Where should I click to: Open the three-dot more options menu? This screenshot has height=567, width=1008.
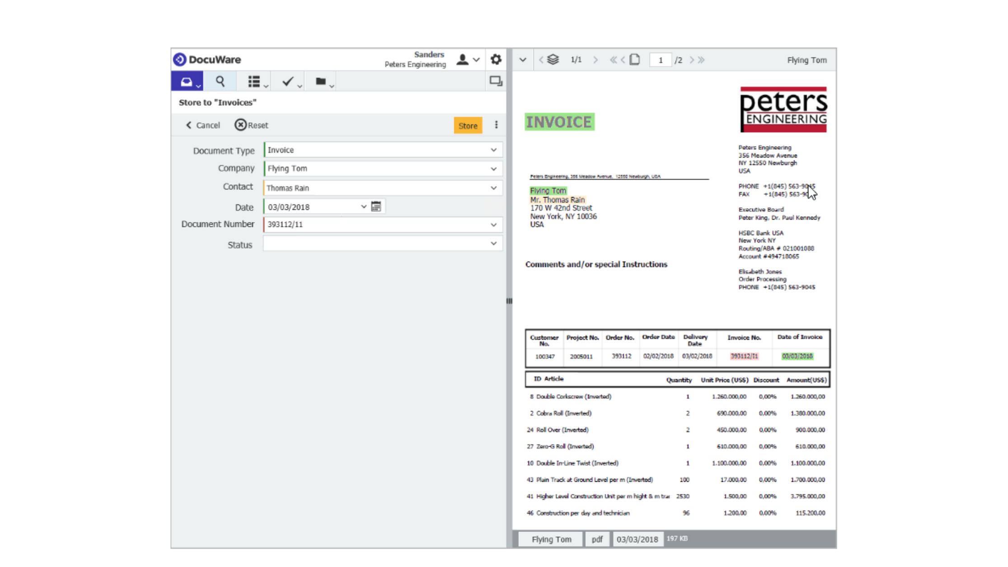[496, 125]
